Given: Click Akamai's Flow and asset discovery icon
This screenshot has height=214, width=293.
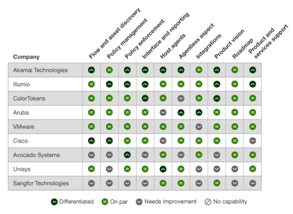Looking at the screenshot, I should pyautogui.click(x=91, y=70).
